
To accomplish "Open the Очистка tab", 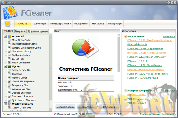I will tap(23, 24).
